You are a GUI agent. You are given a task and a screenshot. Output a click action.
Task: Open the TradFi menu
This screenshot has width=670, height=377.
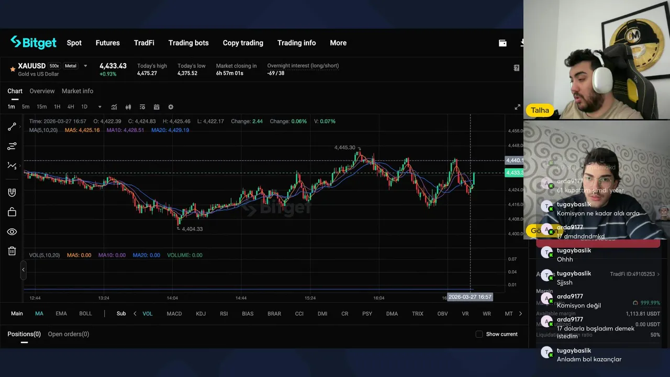(144, 43)
